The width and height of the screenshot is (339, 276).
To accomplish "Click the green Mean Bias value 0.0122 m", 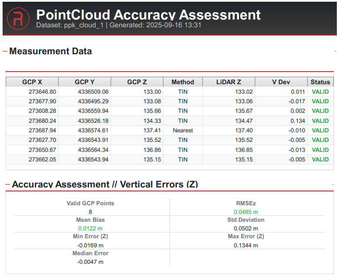I will click(x=90, y=228).
